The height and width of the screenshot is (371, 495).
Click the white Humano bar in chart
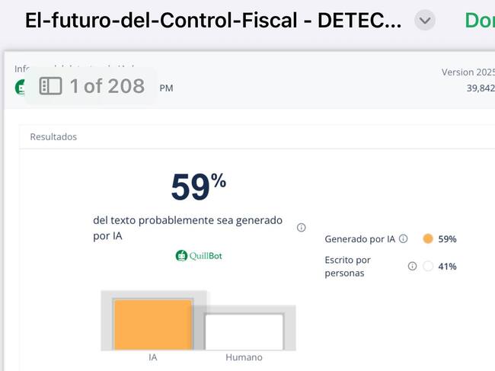point(244,331)
